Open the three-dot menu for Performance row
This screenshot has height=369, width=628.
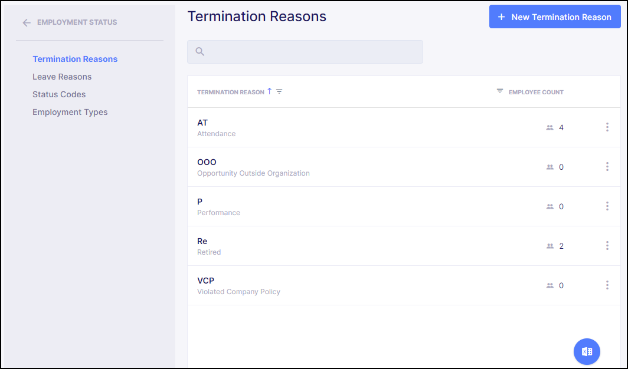[607, 206]
